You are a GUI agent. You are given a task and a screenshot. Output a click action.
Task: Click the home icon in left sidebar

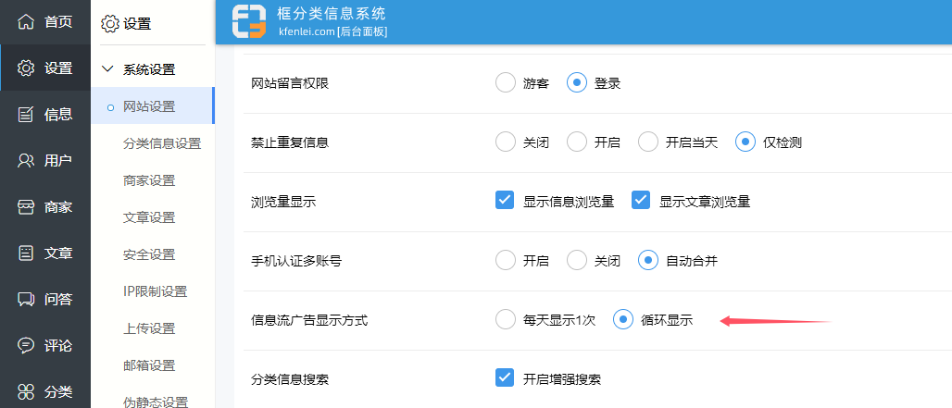[x=26, y=21]
